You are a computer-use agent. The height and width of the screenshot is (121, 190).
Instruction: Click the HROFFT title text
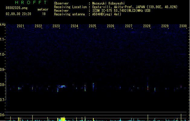pyautogui.click(x=31, y=2)
